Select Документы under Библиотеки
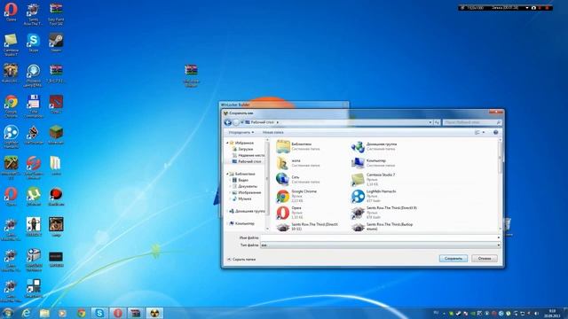The height and width of the screenshot is (319, 568). (x=245, y=186)
